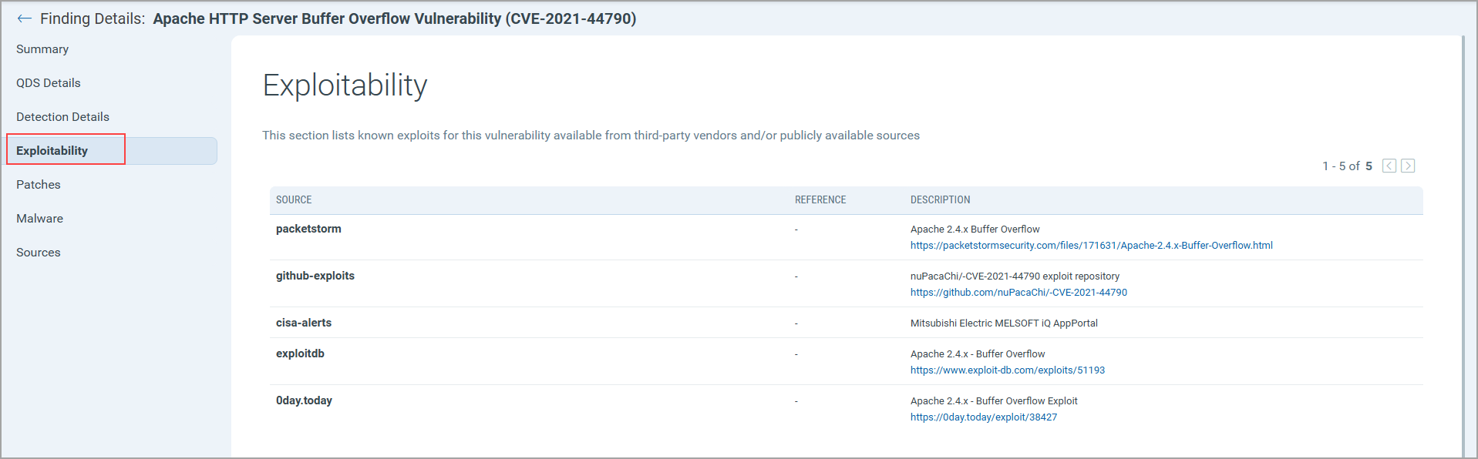Go to previous page of exploits
The image size is (1478, 459).
(1389, 166)
